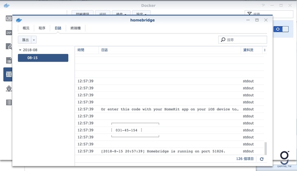The width and height of the screenshot is (297, 171).
Task: Select the 'Homebridge is running on port 51826' row
Action: coord(170,151)
